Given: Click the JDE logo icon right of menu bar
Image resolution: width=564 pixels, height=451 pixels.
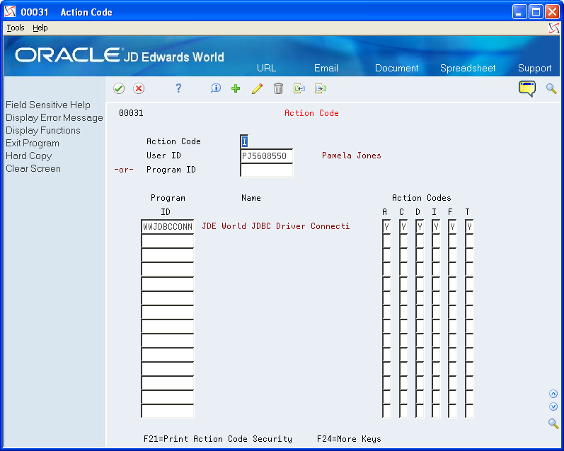Looking at the screenshot, I should tap(554, 28).
